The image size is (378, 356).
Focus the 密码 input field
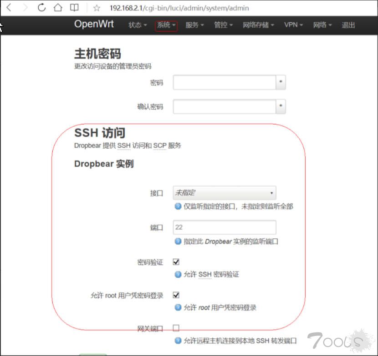[225, 82]
